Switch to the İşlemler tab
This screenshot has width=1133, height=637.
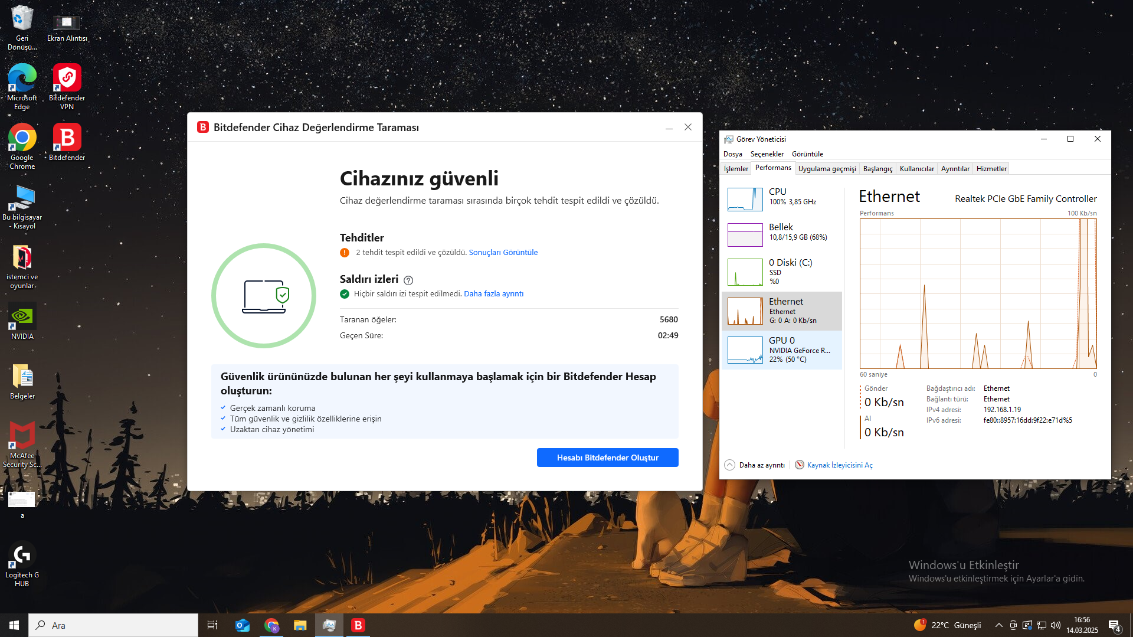736,169
